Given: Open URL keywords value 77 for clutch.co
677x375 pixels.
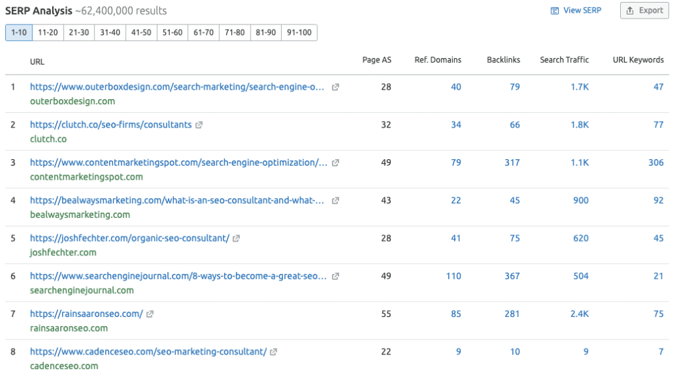Looking at the screenshot, I should click(658, 125).
